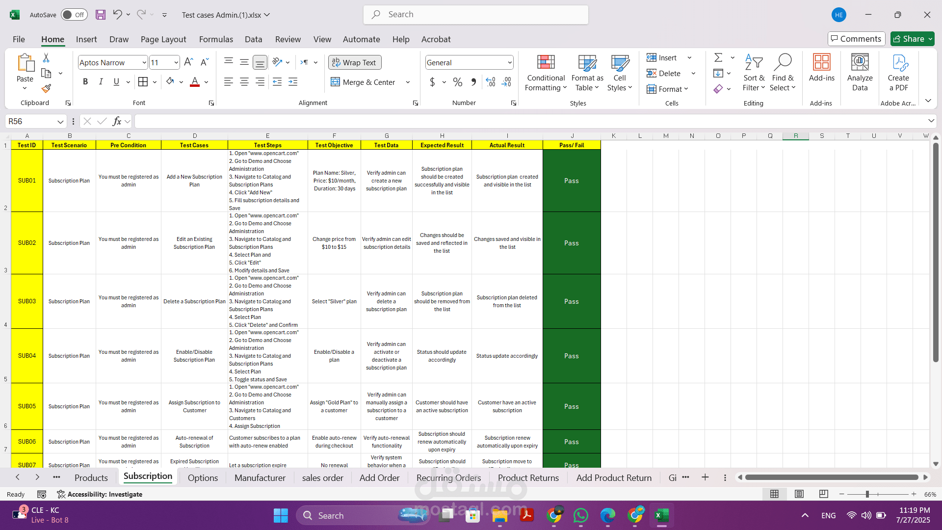The height and width of the screenshot is (530, 942).
Task: Switch to the Manufacturer sheet tab
Action: tap(260, 477)
